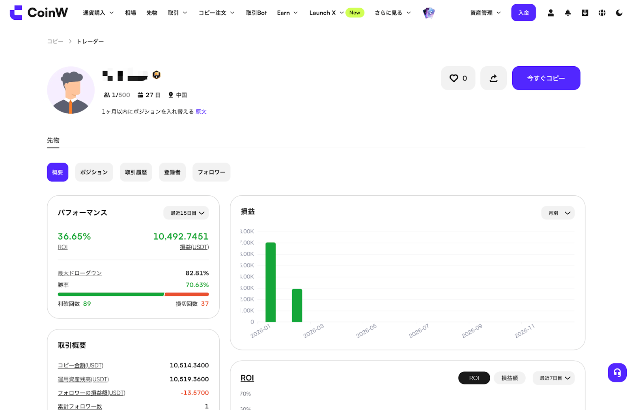Click the win rate progress bar
Image resolution: width=631 pixels, height=410 pixels.
point(133,294)
